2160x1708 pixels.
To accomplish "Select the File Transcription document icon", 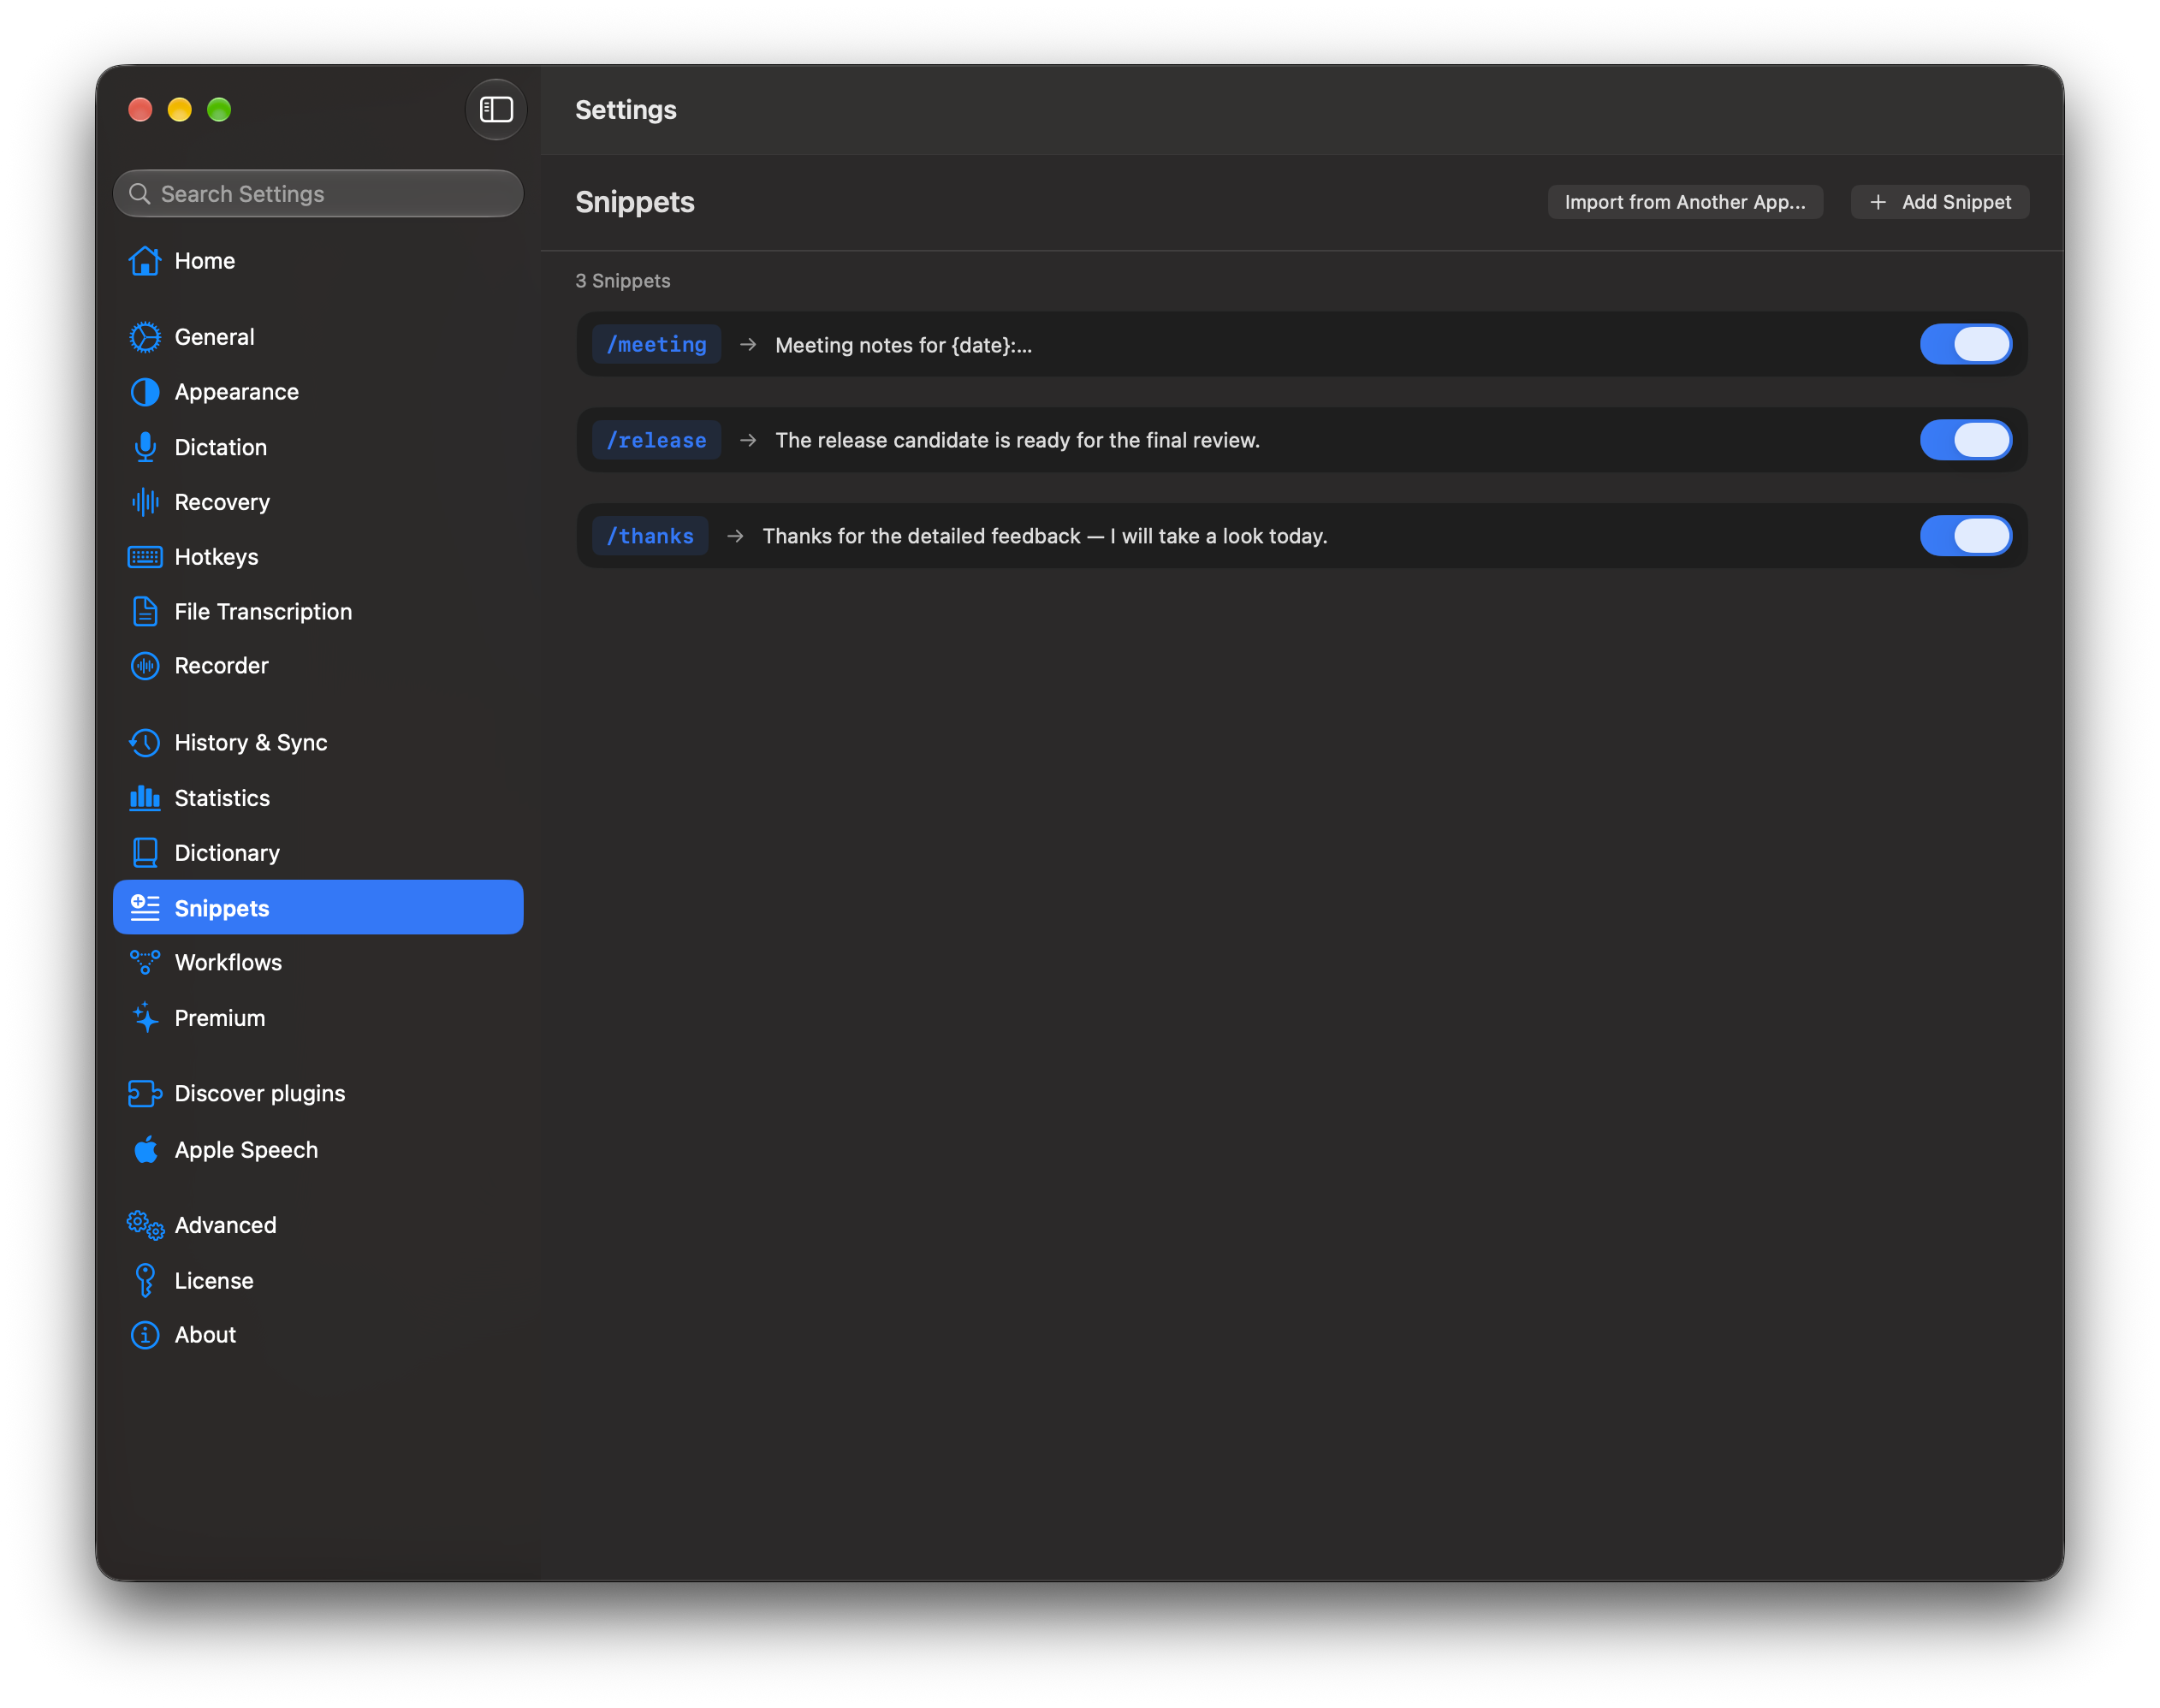I will [145, 611].
